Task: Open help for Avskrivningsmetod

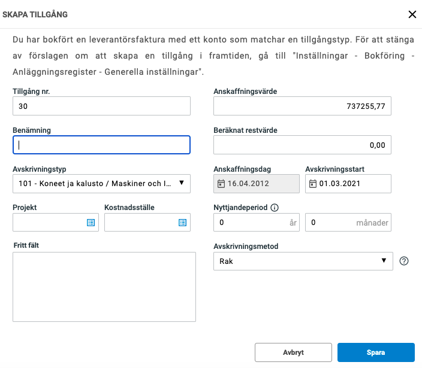Action: click(x=404, y=261)
